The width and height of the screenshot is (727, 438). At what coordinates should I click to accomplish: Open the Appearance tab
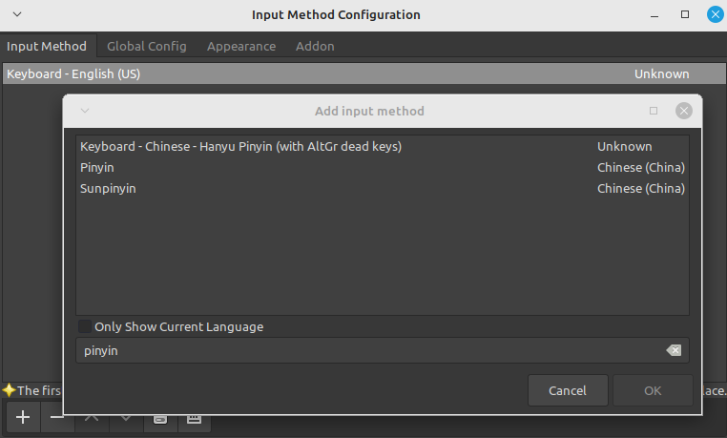(241, 46)
